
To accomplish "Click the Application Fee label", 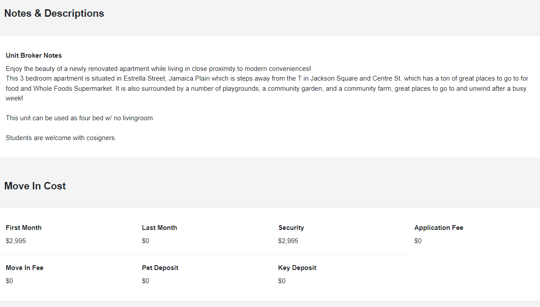I will click(439, 228).
